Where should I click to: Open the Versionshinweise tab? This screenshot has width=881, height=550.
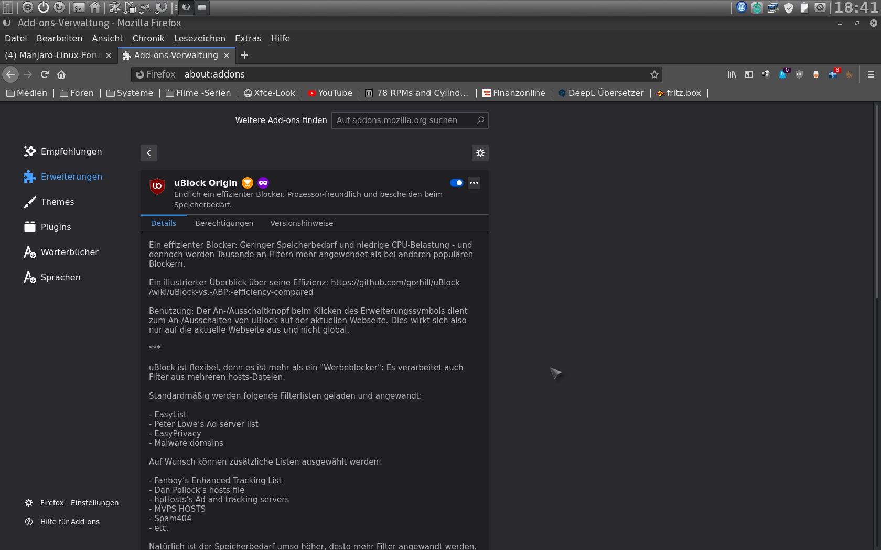(x=302, y=223)
